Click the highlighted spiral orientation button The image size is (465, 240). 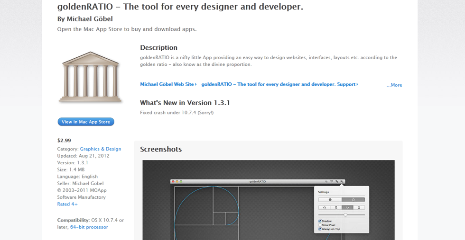(x=347, y=207)
